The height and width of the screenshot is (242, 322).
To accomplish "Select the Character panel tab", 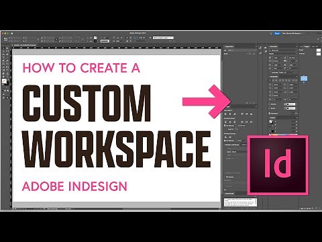I will coord(274,46).
